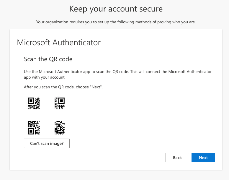Image resolution: width=229 pixels, height=180 pixels.
Task: Click the top-left QR code fragment
Action: pos(34,103)
